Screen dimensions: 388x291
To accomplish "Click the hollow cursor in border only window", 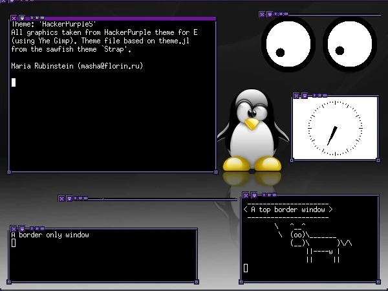I will coord(14,243).
